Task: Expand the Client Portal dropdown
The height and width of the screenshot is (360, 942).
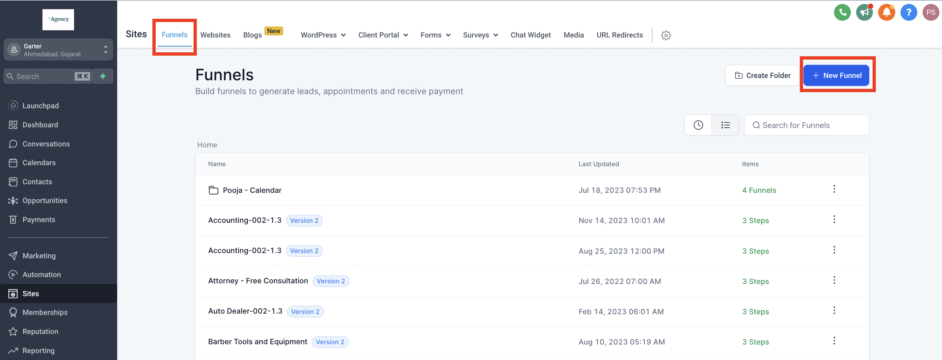Action: (x=382, y=35)
